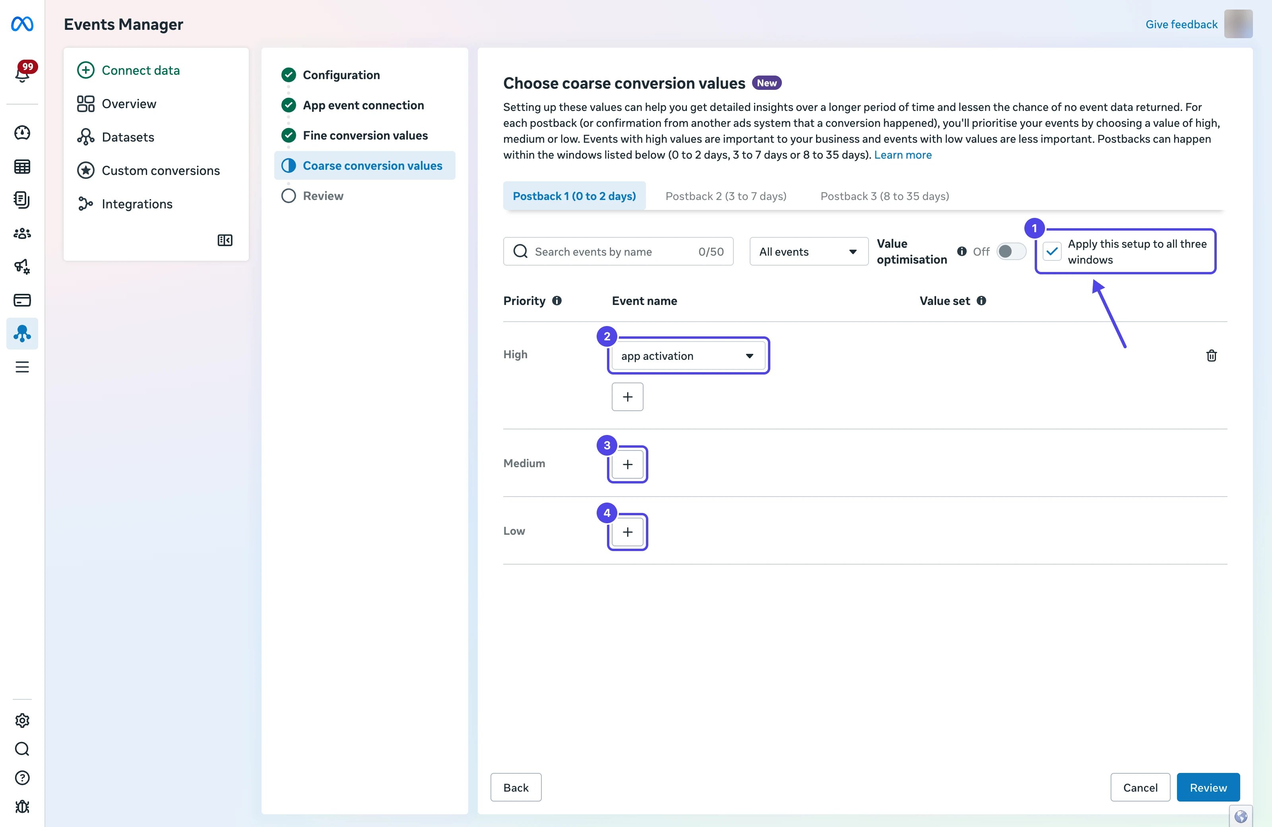
Task: Open the megaphone ads settings icon
Action: click(22, 267)
